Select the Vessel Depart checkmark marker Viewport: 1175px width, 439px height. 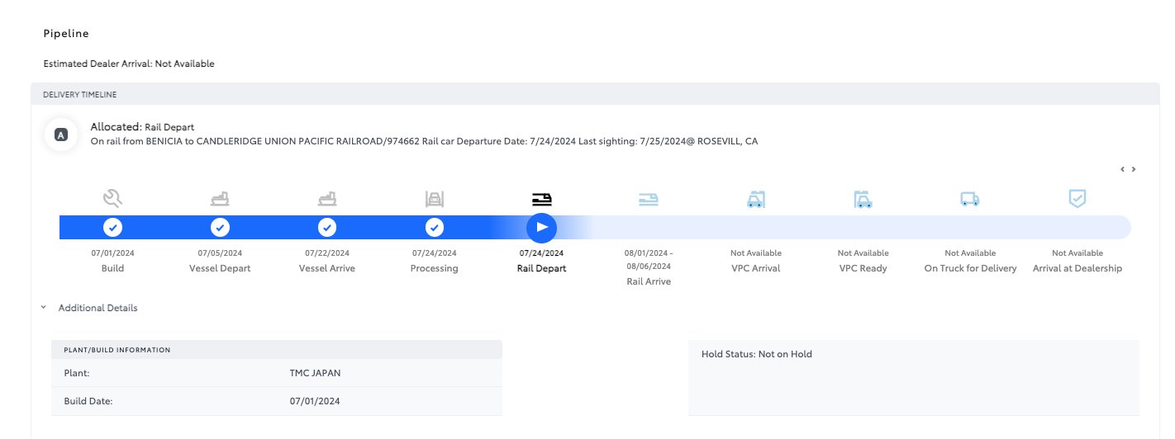(220, 227)
